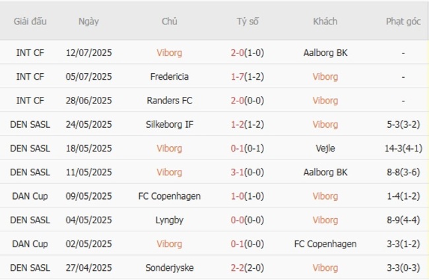Select home team Viborg in 18/05/2025 row
This screenshot has width=429, height=280.
tap(169, 148)
